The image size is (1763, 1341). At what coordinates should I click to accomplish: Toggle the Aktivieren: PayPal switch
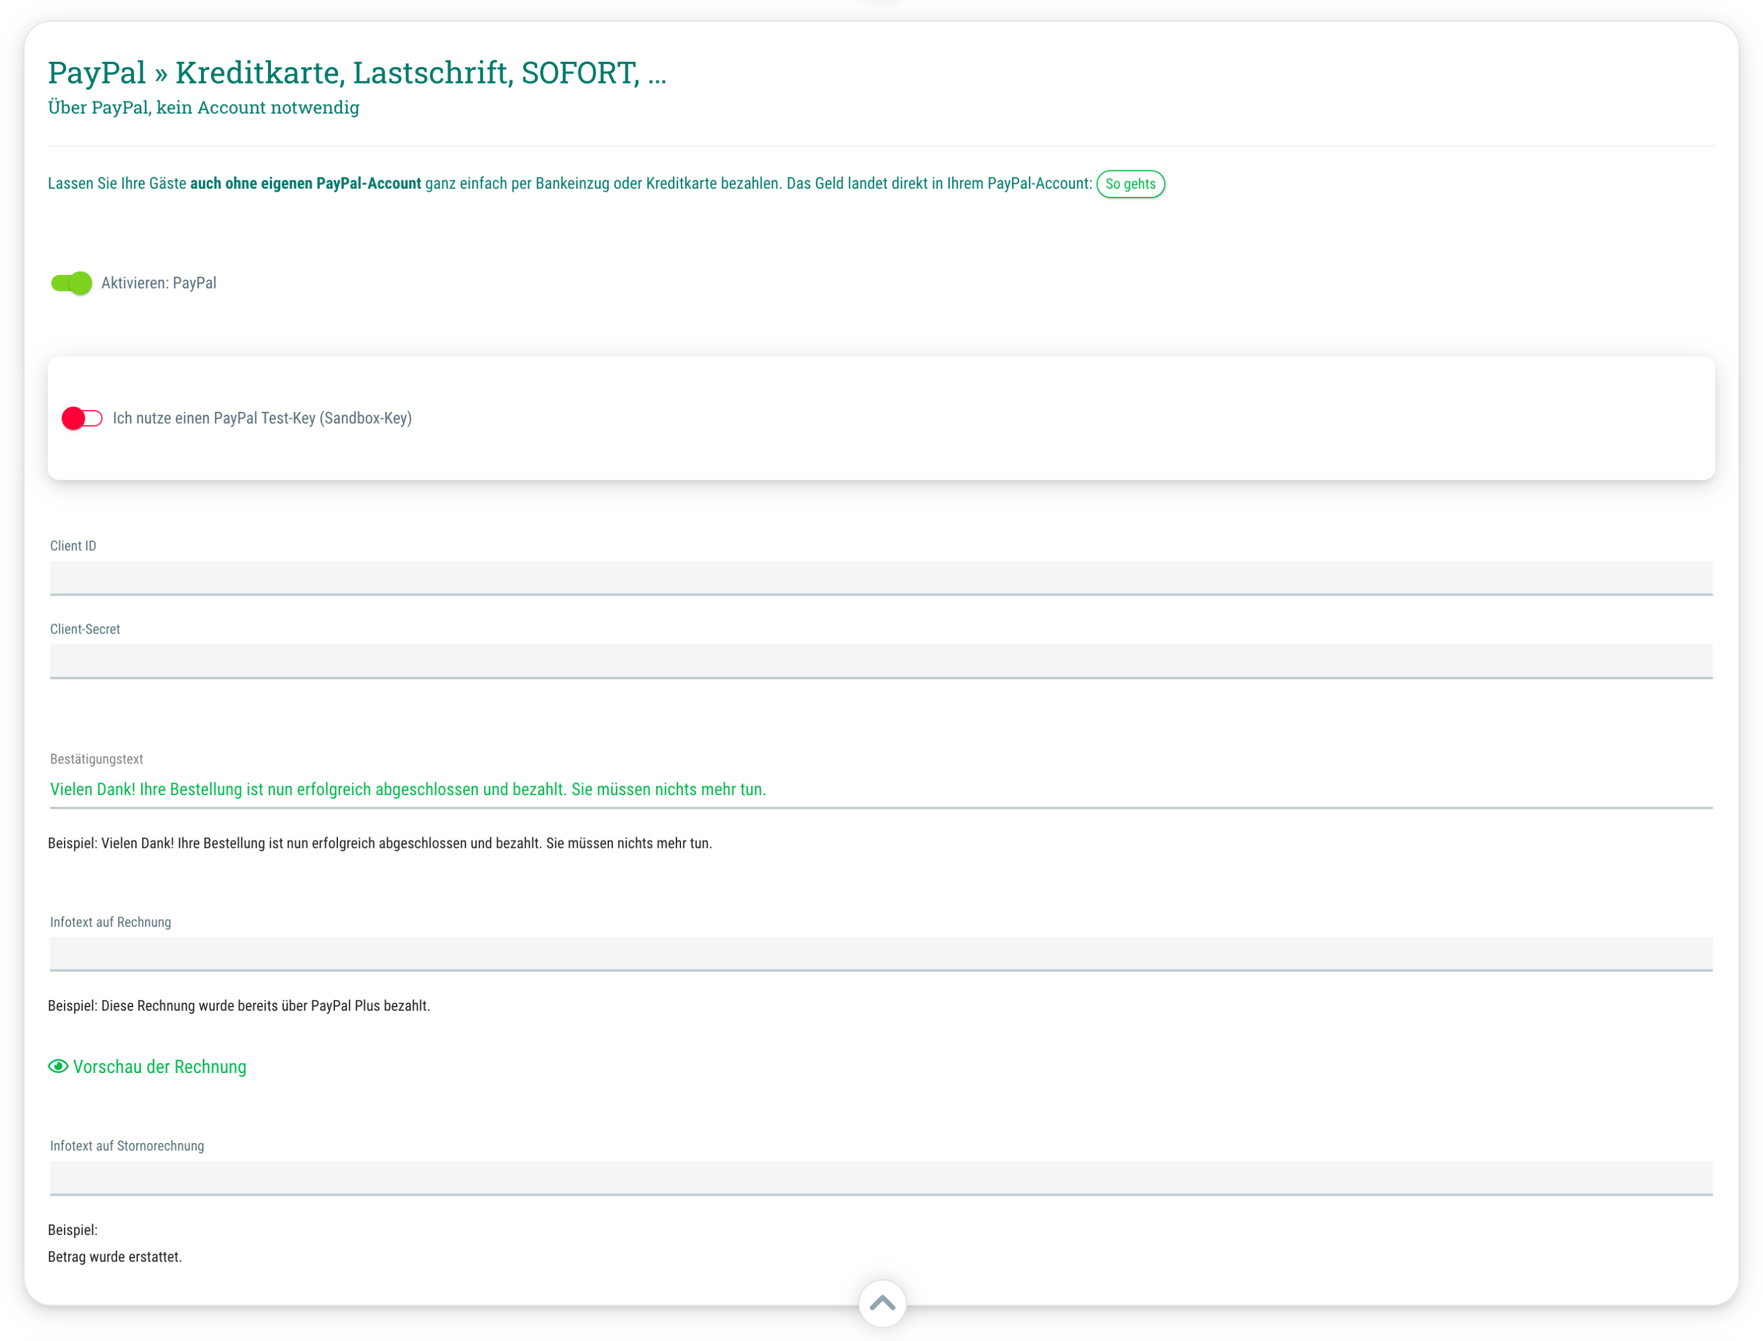coord(71,283)
